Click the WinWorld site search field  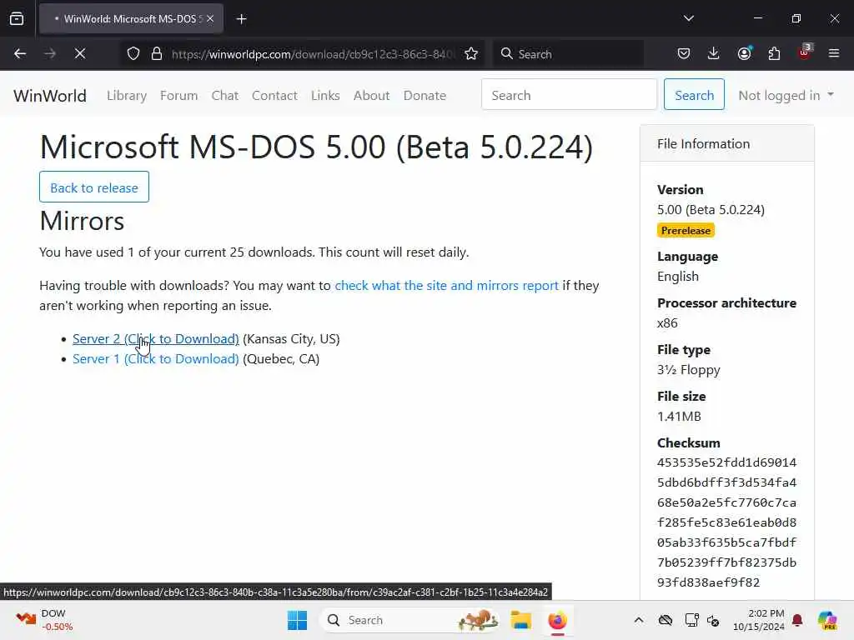point(569,95)
